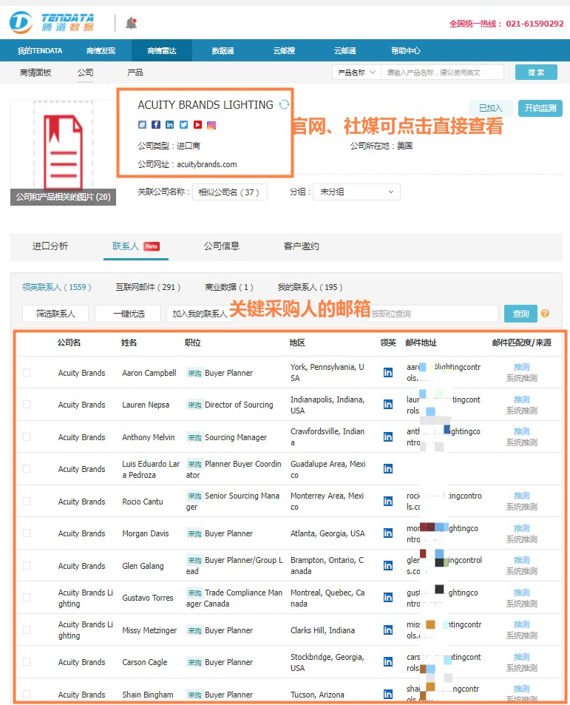
Task: Open the 商情雷达 nav menu
Action: click(162, 50)
